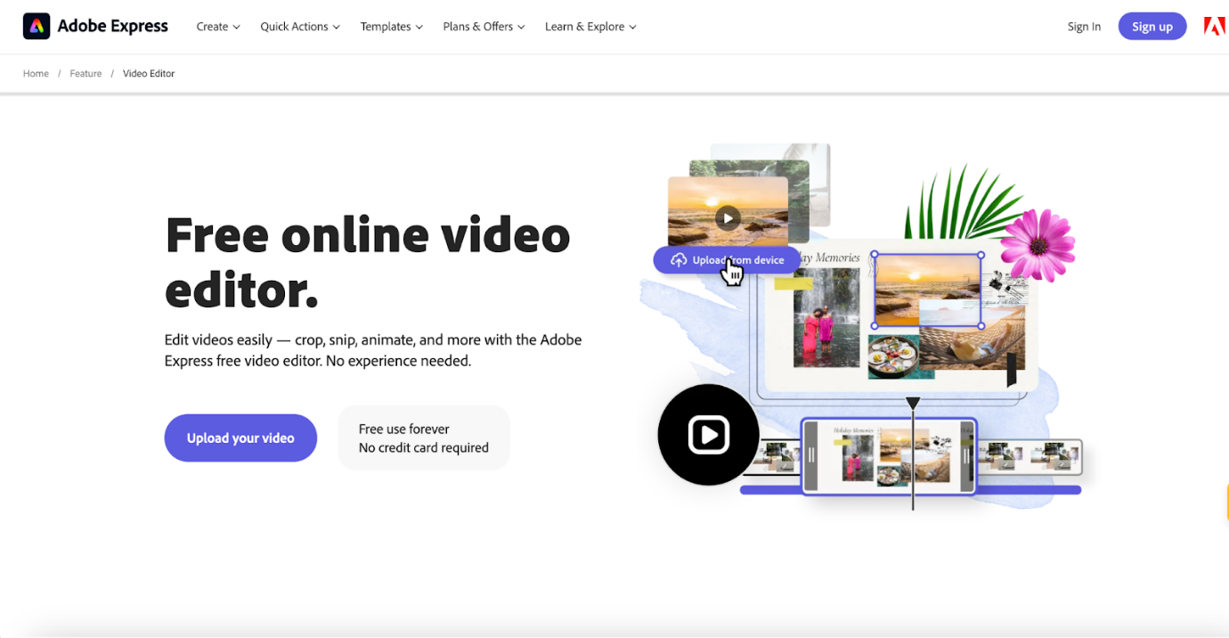Viewport: 1229px width, 638px height.
Task: Click the Adobe Express wordmark text
Action: pos(112,27)
